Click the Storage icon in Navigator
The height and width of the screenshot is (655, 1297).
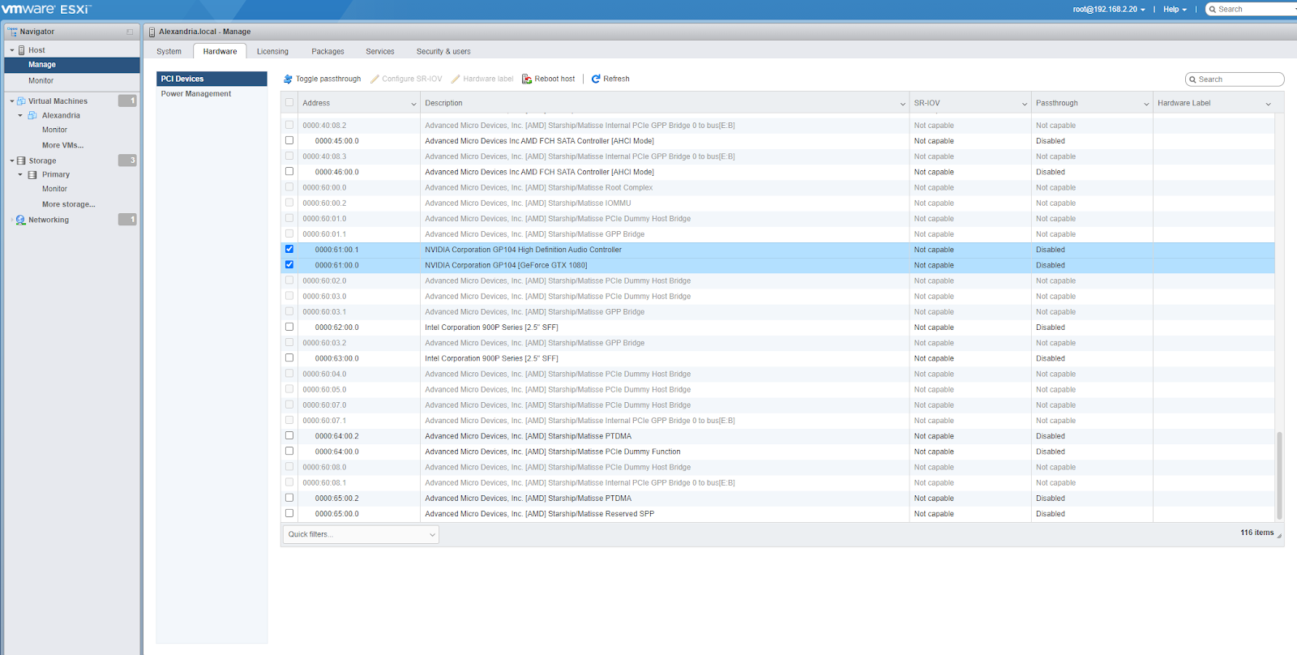(22, 161)
